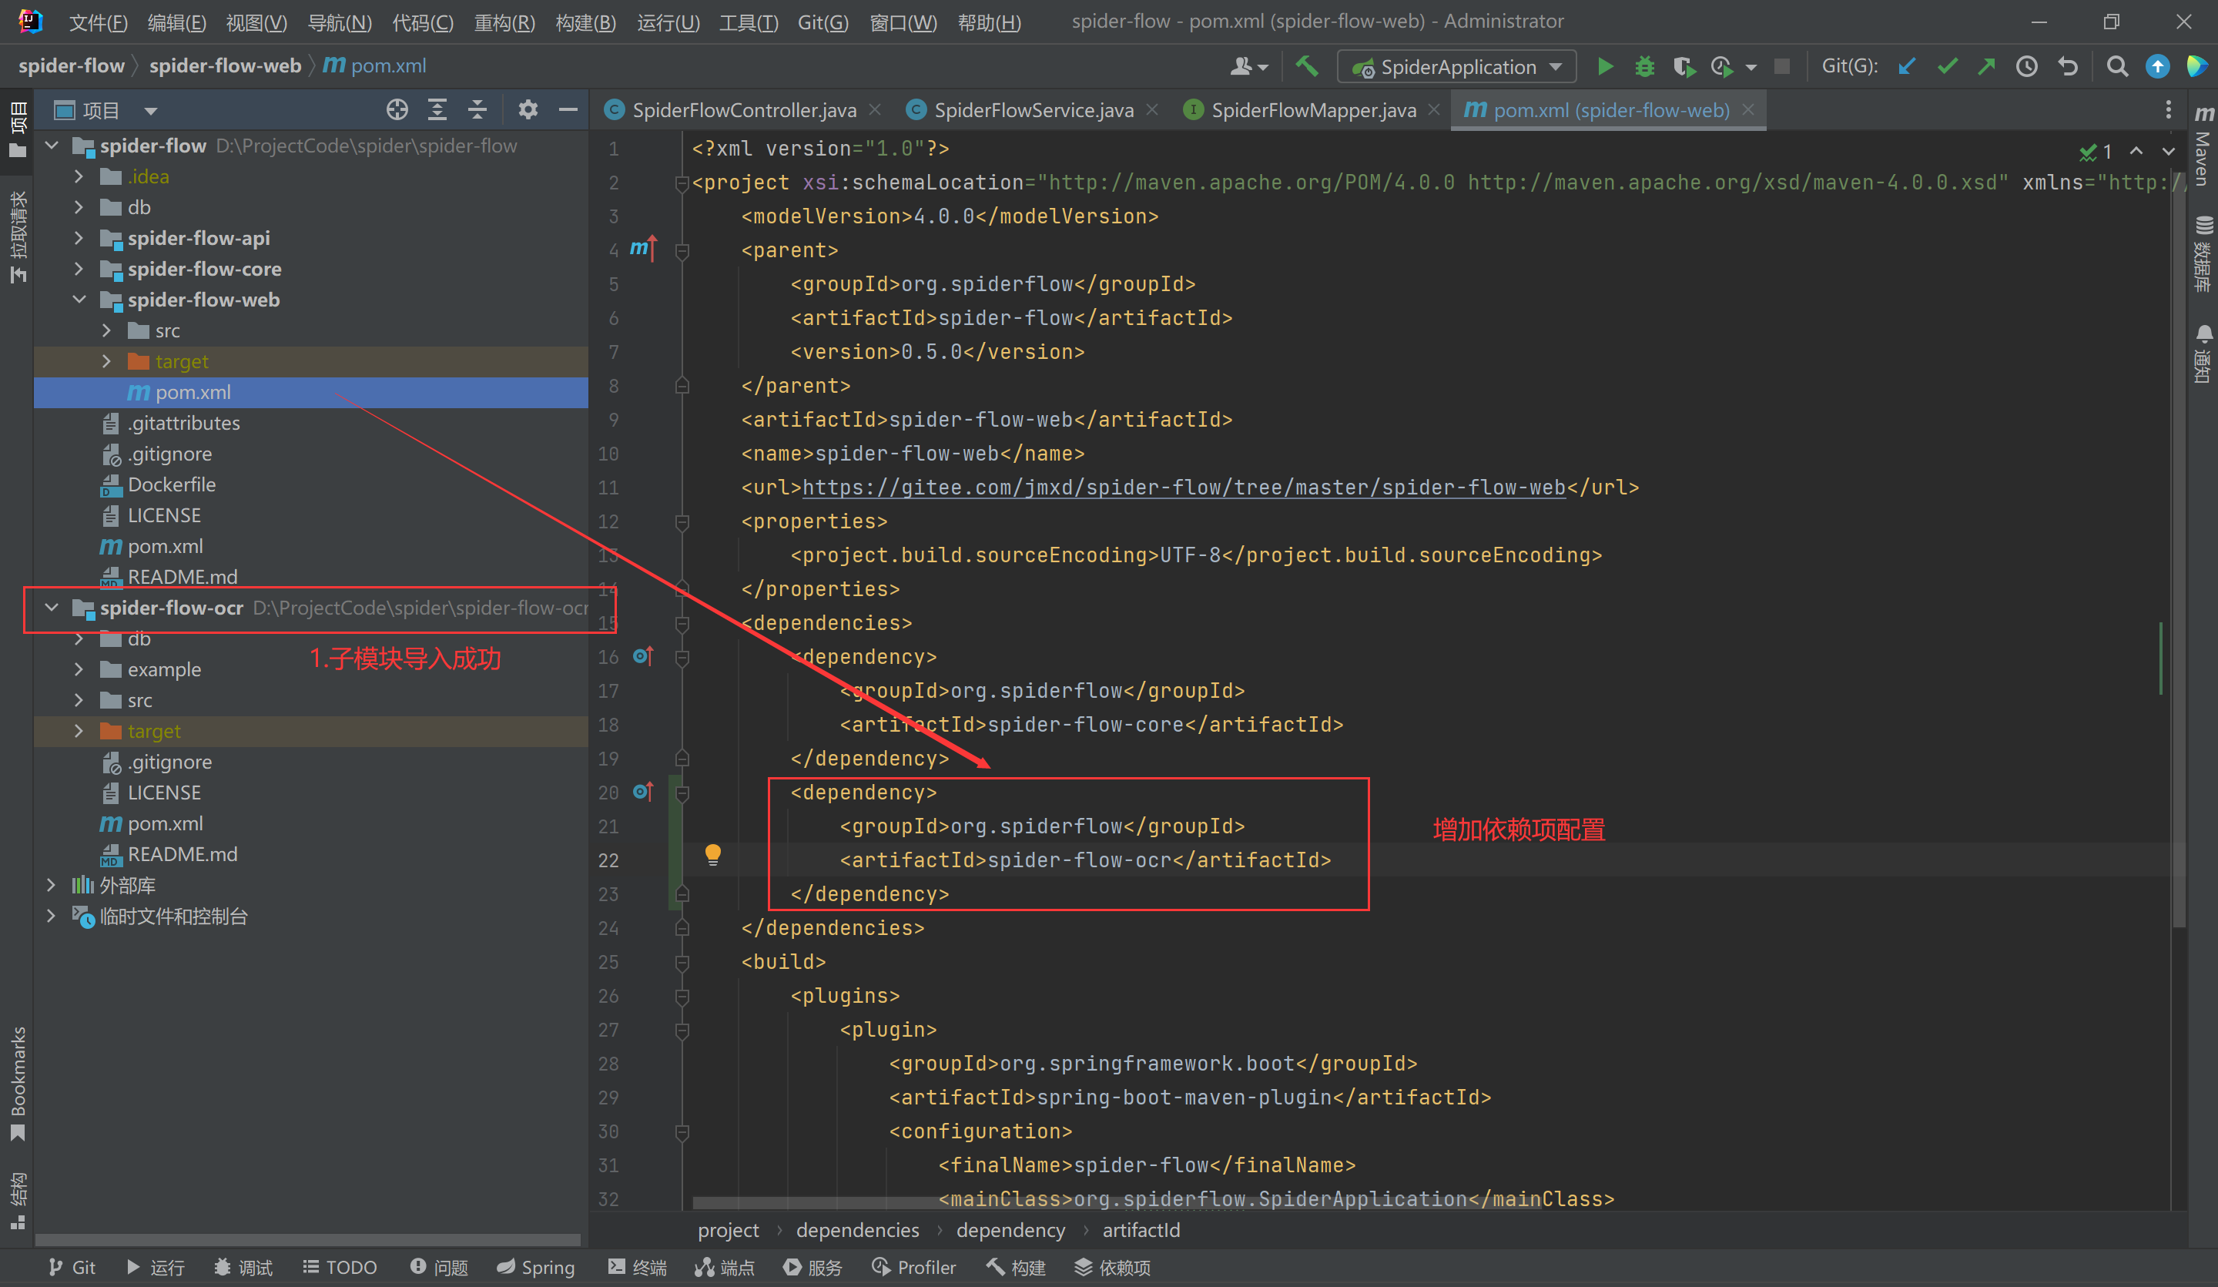Commit changes with the green checkmark icon

pos(1947,67)
